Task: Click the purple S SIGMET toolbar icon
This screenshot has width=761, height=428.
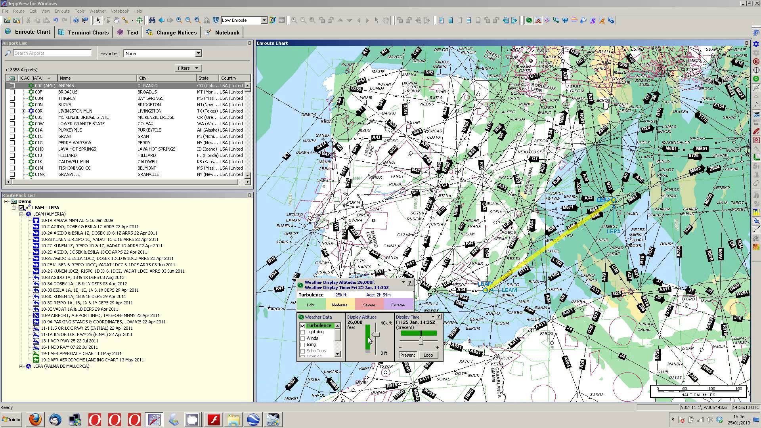Action: pyautogui.click(x=593, y=20)
